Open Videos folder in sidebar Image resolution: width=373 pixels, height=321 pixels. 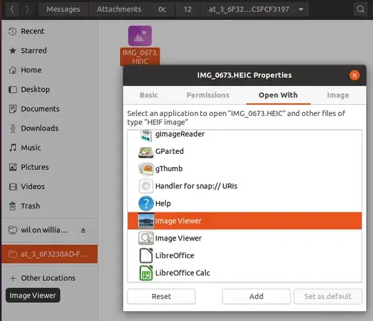50,186
